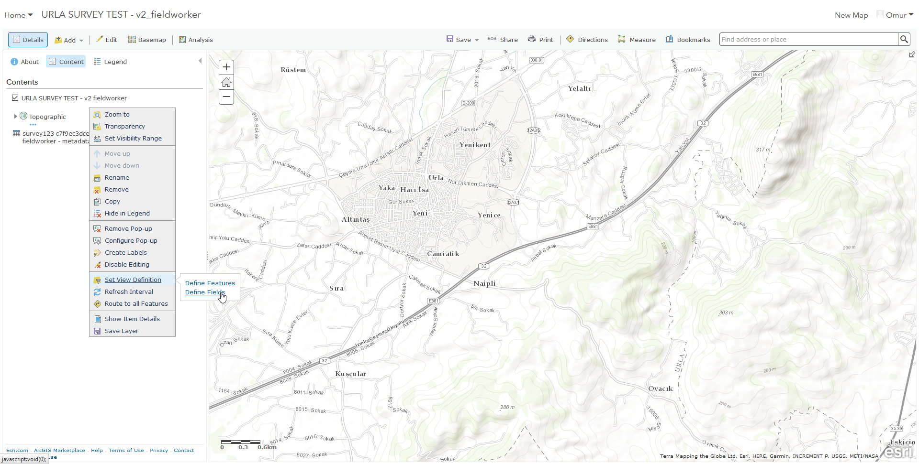The width and height of the screenshot is (919, 464).
Task: Open the Measure tool
Action: pyautogui.click(x=637, y=40)
